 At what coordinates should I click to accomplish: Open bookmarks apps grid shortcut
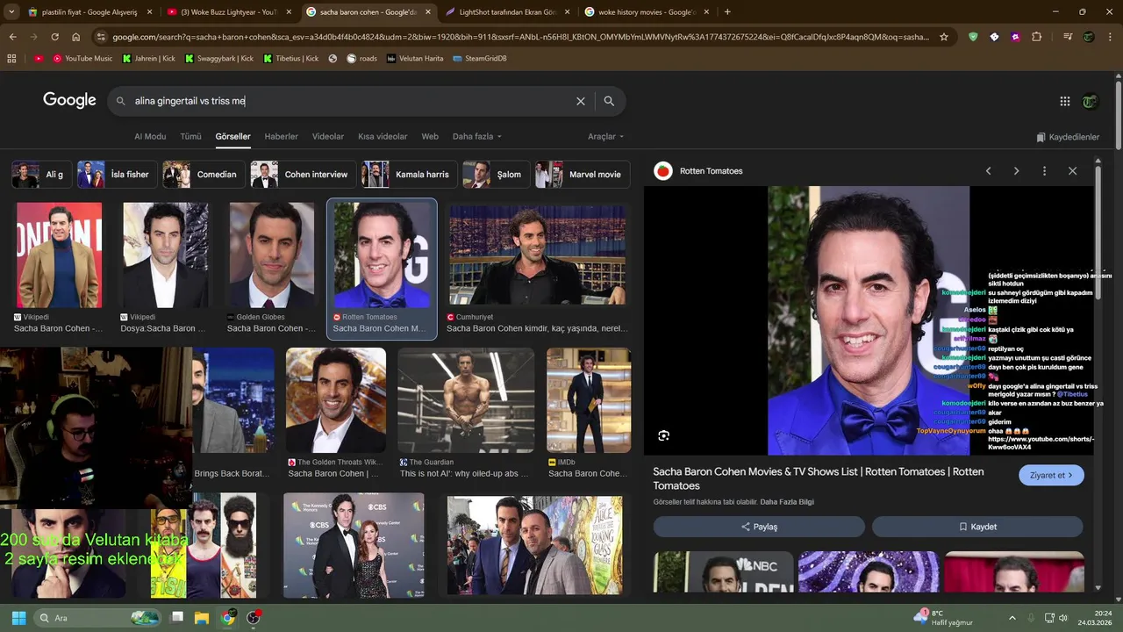click(11, 59)
